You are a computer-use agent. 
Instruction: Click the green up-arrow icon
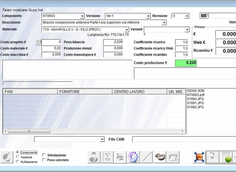click(x=226, y=157)
